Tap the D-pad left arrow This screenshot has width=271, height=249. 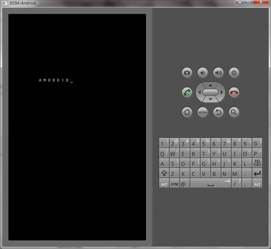200,92
